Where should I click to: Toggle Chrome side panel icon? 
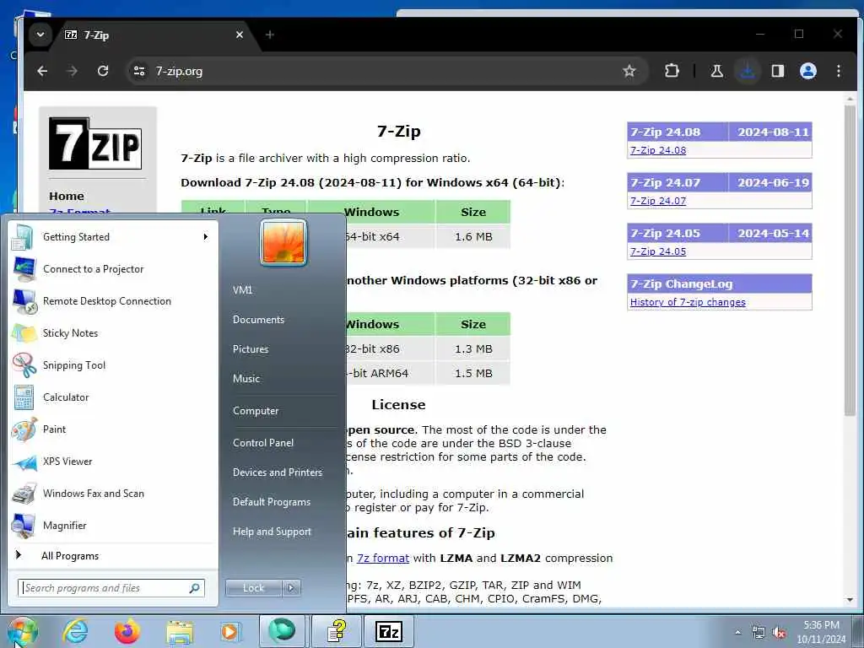pyautogui.click(x=777, y=71)
